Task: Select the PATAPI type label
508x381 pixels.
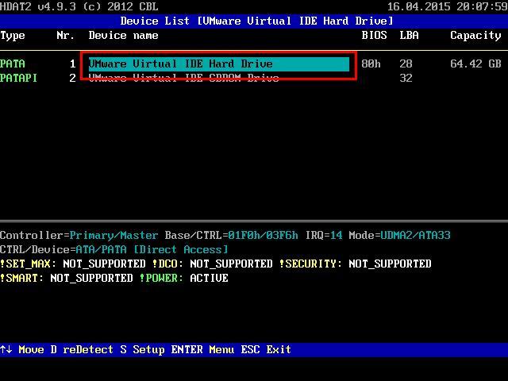Action: [x=18, y=78]
